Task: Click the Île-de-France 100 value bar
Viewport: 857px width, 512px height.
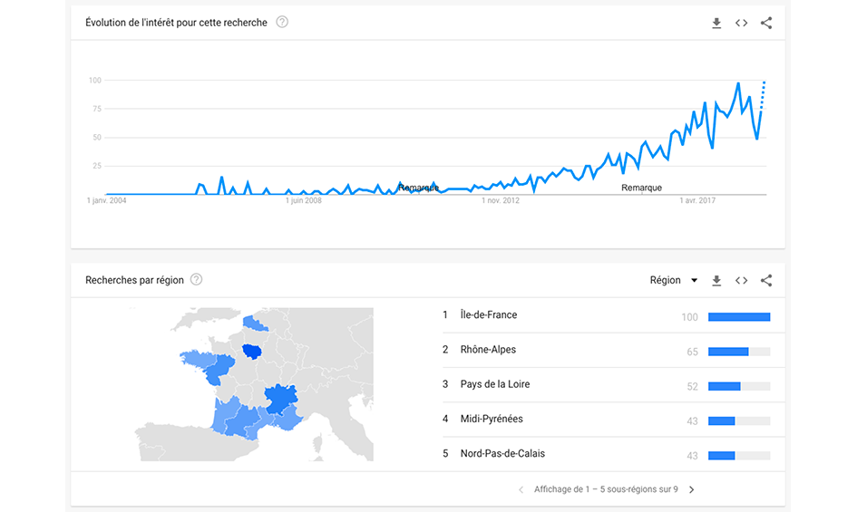Action: coord(738,317)
